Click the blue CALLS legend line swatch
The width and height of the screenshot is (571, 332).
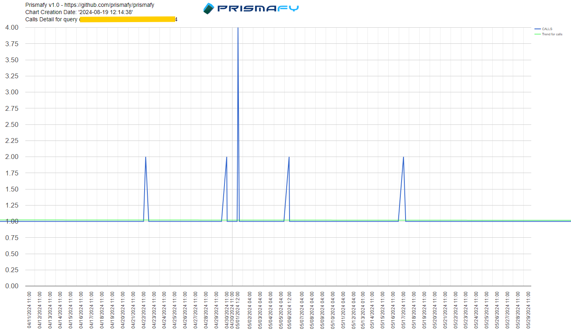coord(538,29)
